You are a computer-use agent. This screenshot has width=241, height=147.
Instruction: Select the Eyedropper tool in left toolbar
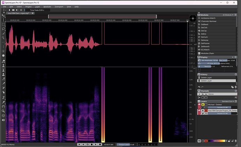pos(3,102)
